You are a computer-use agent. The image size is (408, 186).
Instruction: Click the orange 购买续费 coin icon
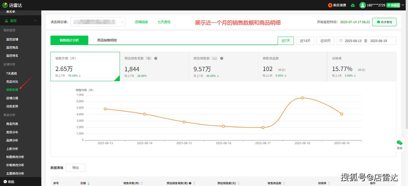pos(330,5)
